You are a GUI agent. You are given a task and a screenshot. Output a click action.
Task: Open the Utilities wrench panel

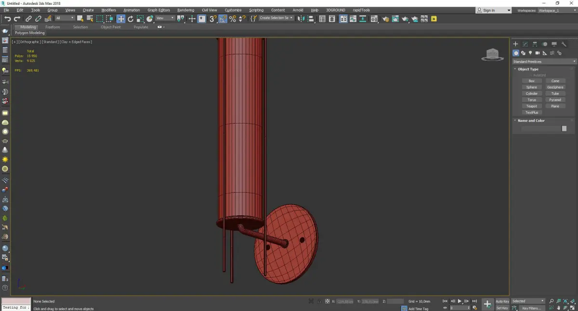pyautogui.click(x=564, y=44)
